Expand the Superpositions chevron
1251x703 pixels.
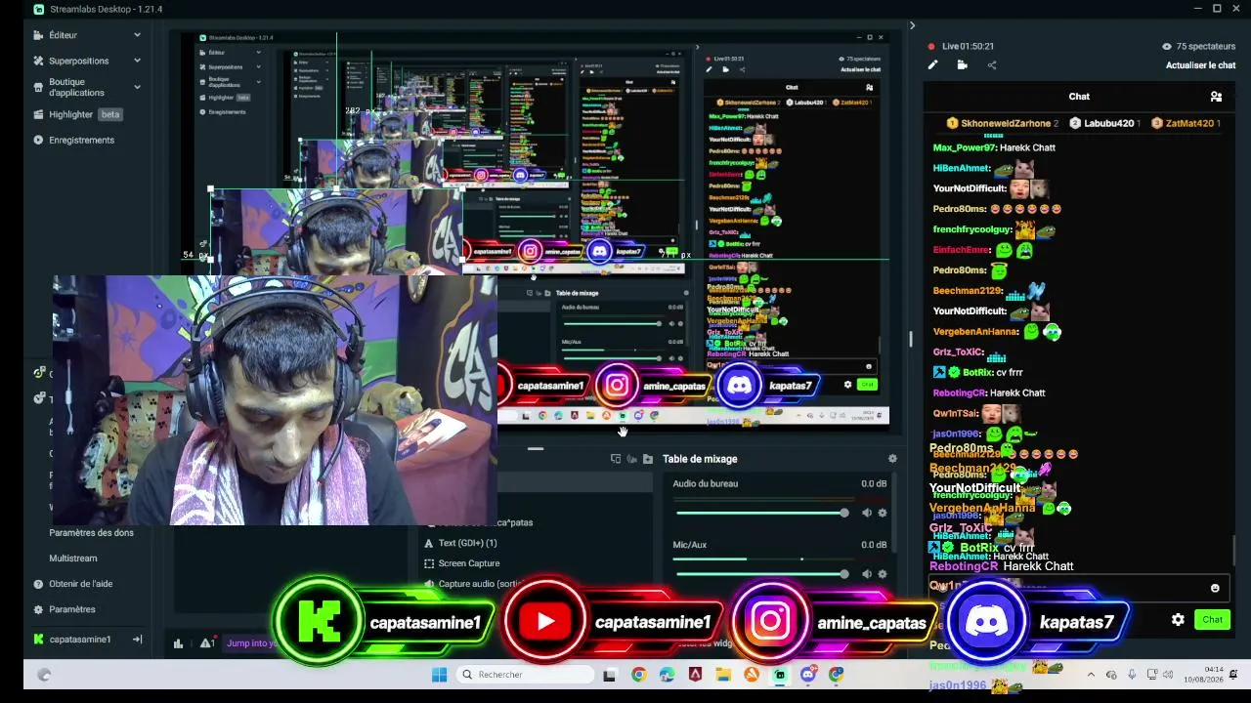[137, 61]
